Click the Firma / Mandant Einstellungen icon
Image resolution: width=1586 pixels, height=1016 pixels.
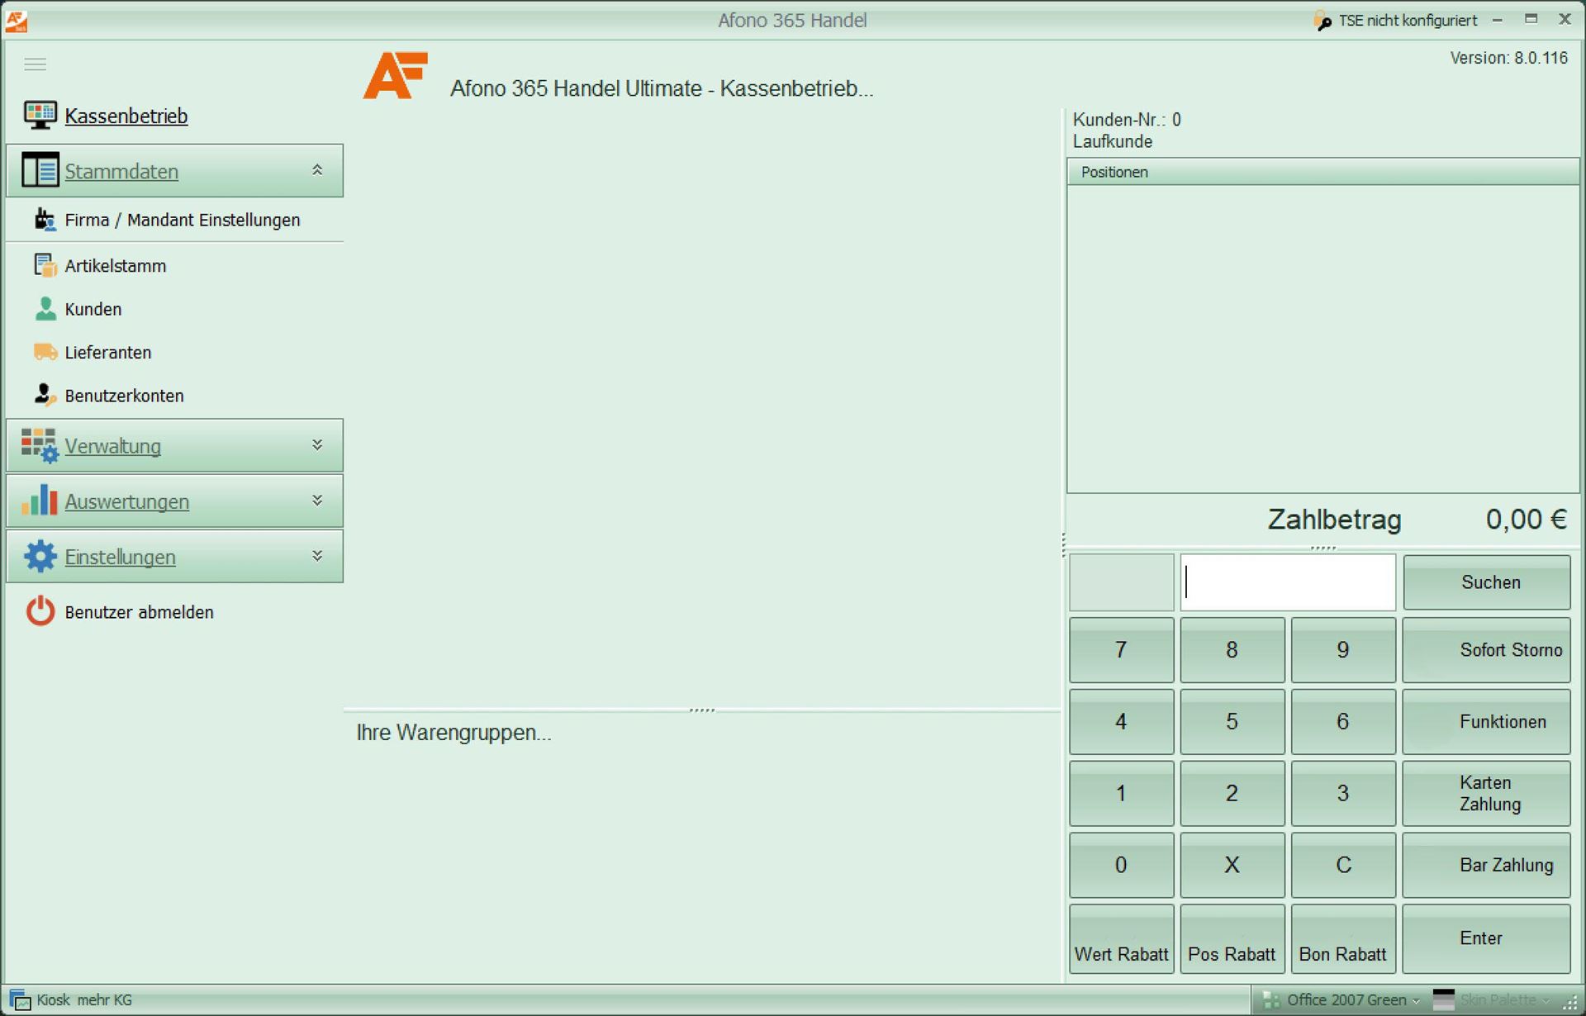pyautogui.click(x=45, y=220)
